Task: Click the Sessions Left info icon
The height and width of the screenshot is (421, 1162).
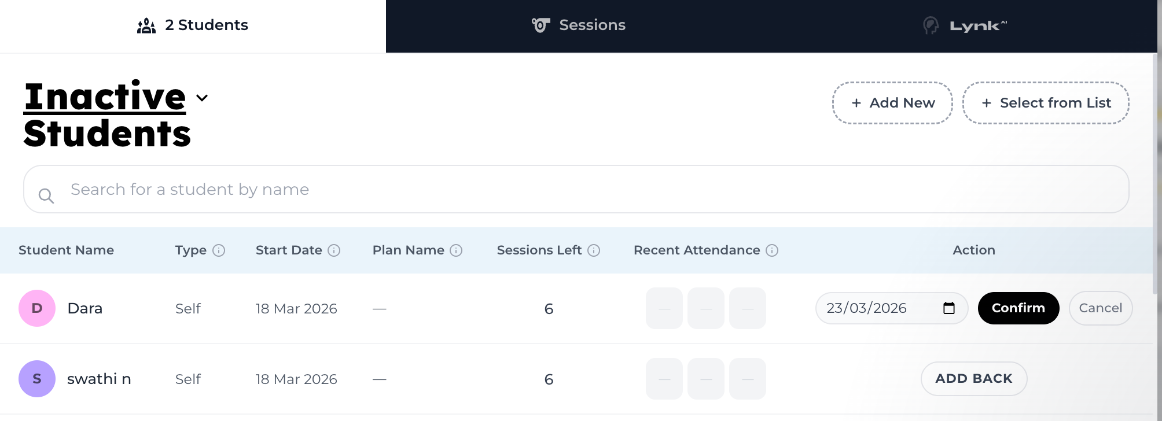Action: pos(594,250)
